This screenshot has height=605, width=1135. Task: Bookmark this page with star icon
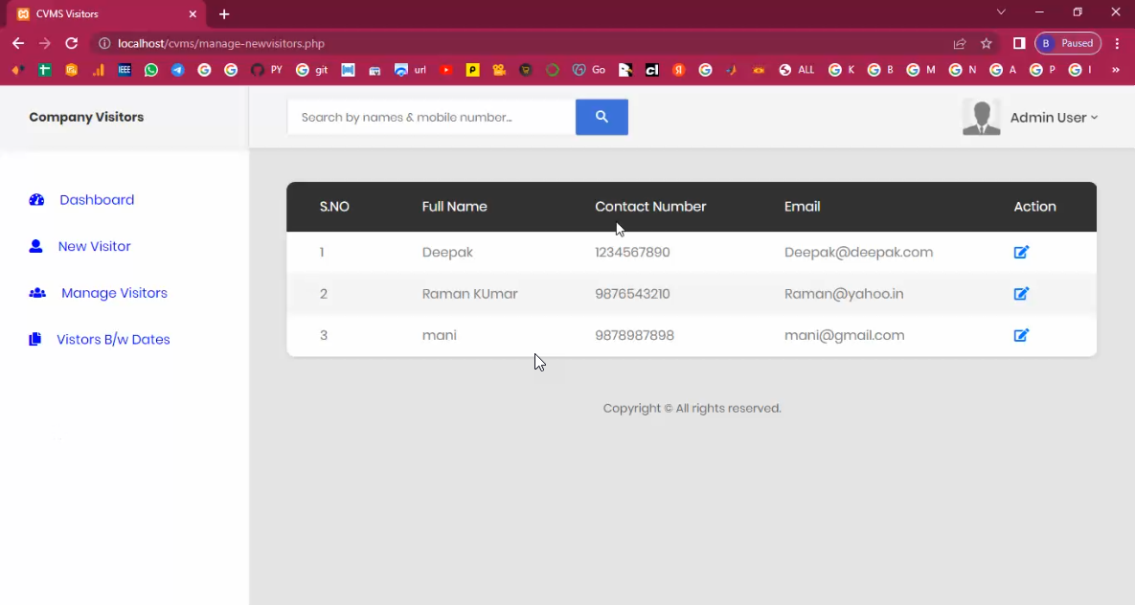tap(987, 43)
